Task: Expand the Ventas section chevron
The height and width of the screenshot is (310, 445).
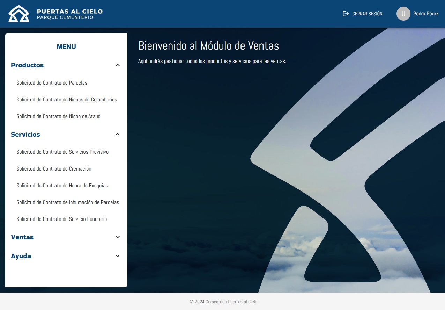Action: 118,237
